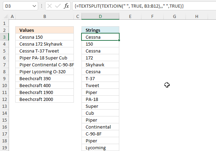Screen dimensions: 216x151
Task: Select column B header
Action: (x=45, y=17)
